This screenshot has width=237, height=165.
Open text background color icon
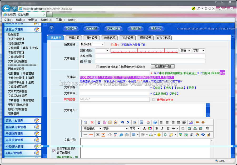coord(150,128)
